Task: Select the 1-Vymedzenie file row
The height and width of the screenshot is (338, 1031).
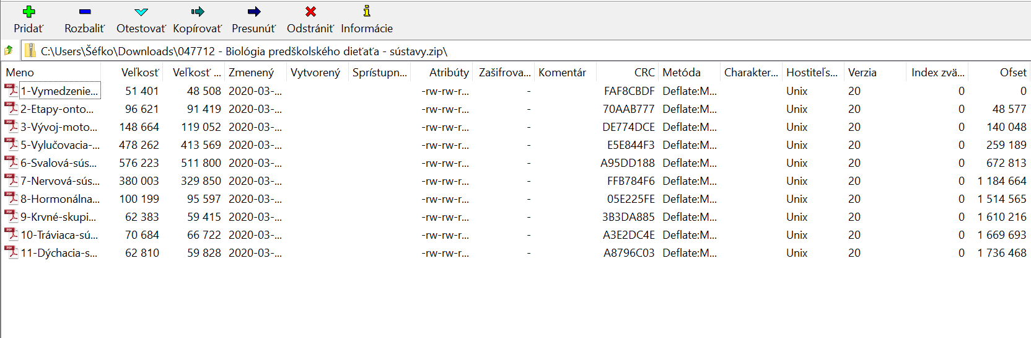Action: [x=515, y=91]
